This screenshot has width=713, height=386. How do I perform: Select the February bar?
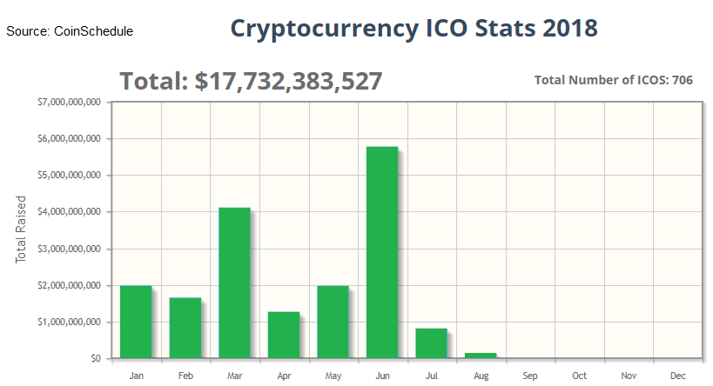[185, 328]
